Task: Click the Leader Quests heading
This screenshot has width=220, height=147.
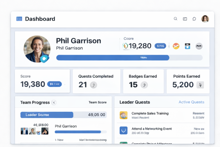Action: coord(135,102)
